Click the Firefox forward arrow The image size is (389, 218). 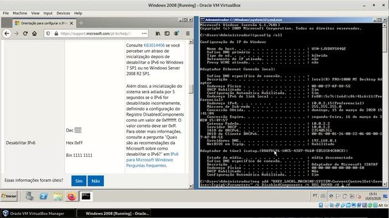click(16, 33)
